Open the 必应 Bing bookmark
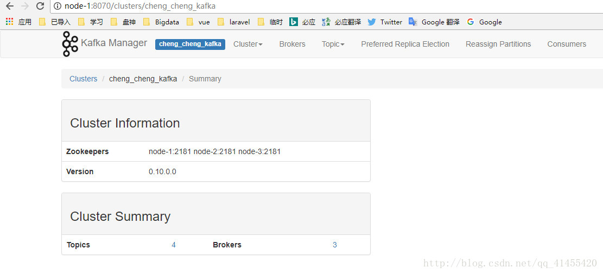Screen dimensions: 603x274 [x=303, y=22]
